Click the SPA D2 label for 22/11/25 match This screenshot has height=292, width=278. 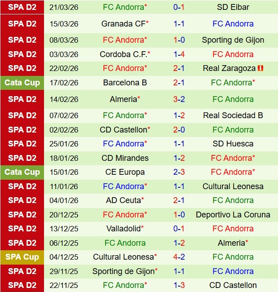22,285
